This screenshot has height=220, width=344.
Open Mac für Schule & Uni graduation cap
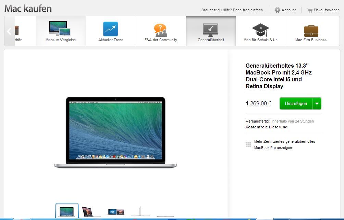(x=260, y=30)
